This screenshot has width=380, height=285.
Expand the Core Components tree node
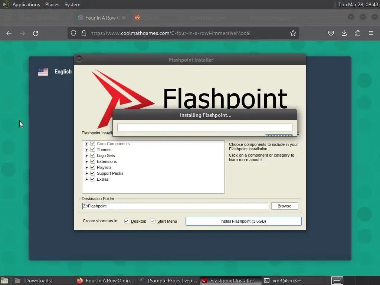(86, 144)
